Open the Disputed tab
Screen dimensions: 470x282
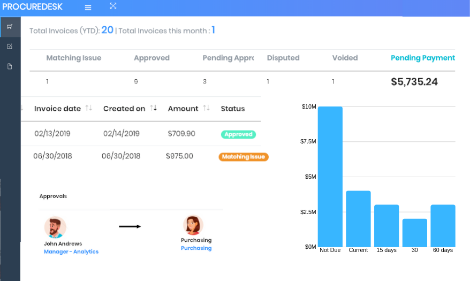(283, 58)
